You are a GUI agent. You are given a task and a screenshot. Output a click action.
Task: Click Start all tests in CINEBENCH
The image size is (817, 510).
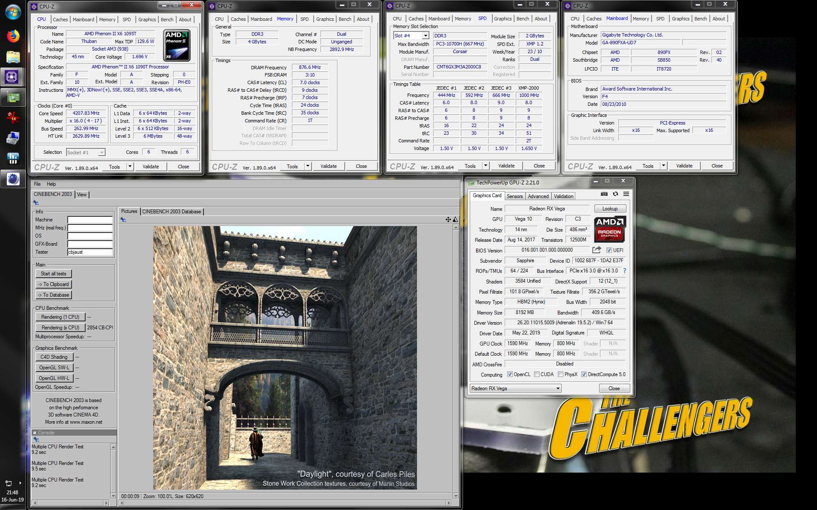[x=54, y=274]
